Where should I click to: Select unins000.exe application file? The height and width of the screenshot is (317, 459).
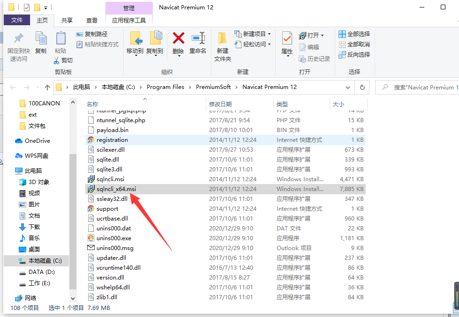(x=226, y=238)
